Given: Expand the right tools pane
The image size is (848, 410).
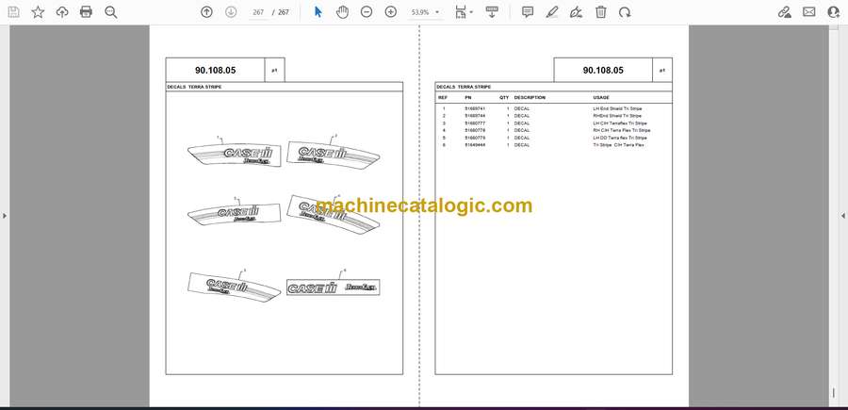Looking at the screenshot, I should click(843, 216).
